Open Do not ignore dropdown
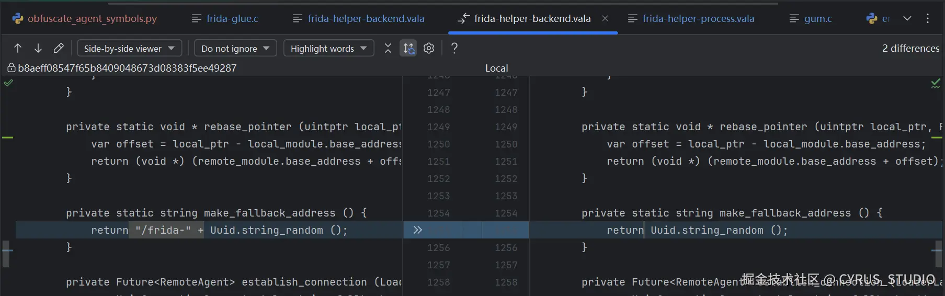Viewport: 945px width, 296px height. [235, 49]
